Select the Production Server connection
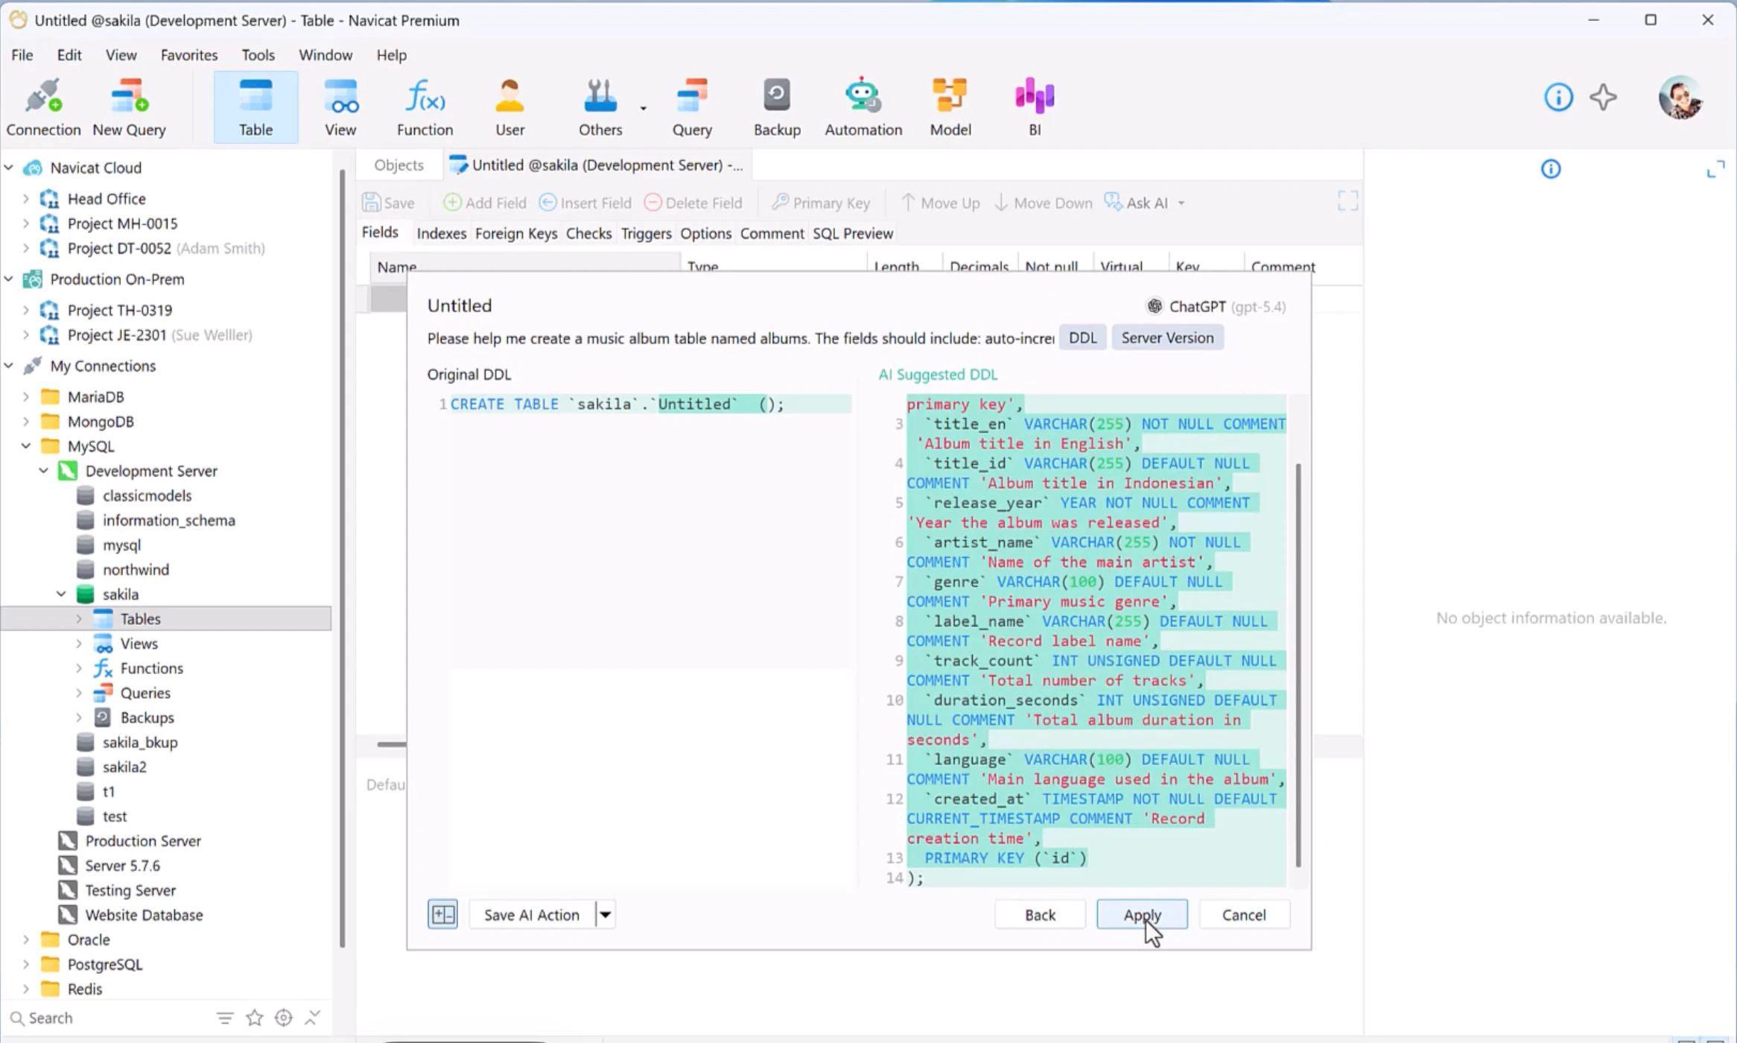Screen dimensions: 1737x1043 click(x=142, y=840)
